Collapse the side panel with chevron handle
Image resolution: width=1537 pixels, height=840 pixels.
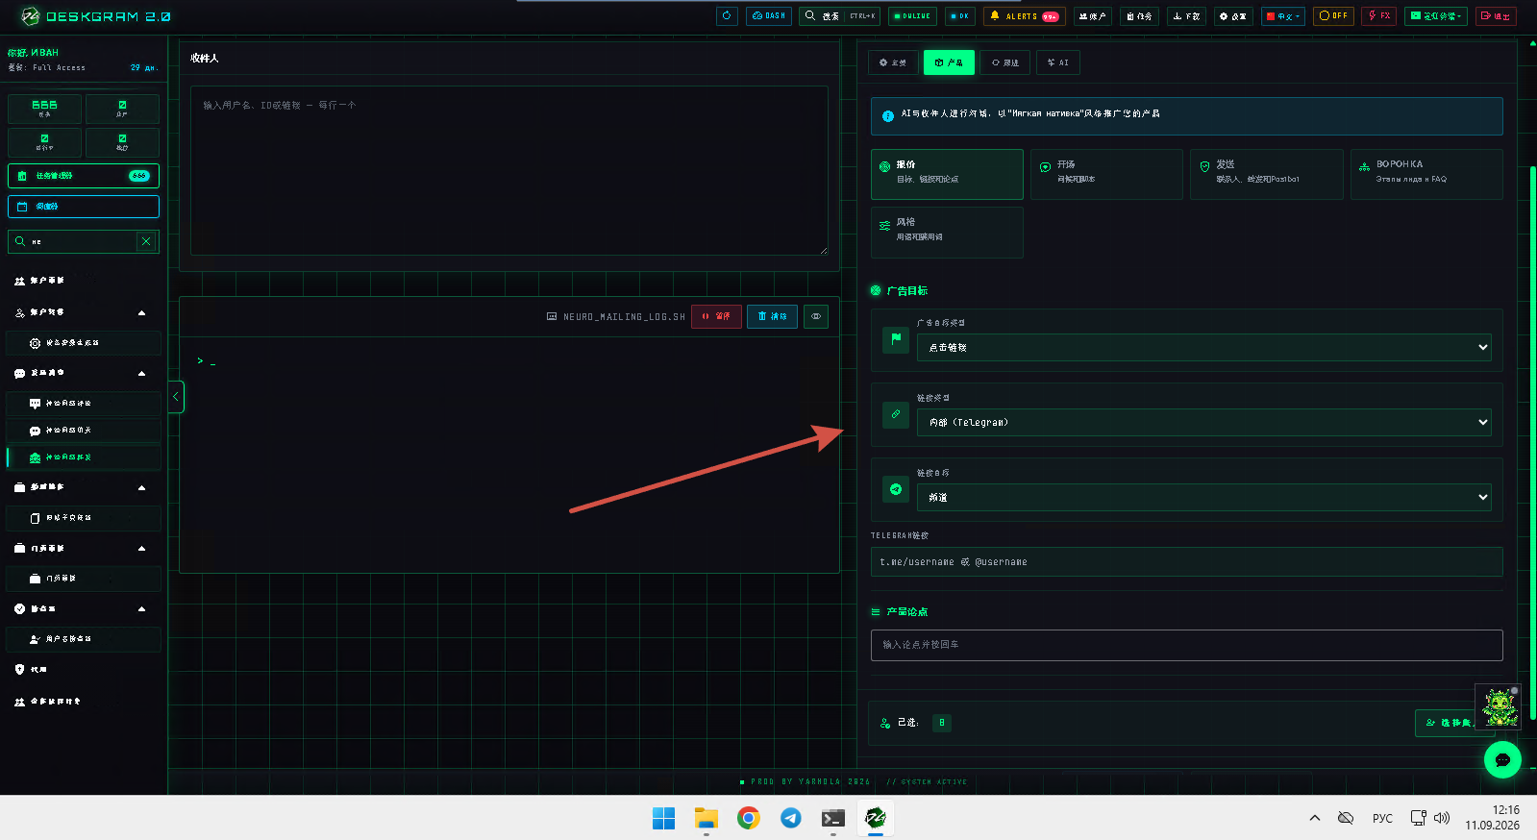pyautogui.click(x=176, y=397)
